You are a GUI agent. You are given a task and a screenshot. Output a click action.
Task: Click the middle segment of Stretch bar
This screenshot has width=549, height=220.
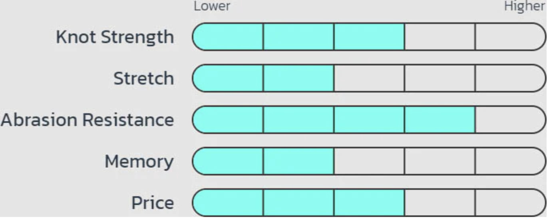tap(369, 78)
